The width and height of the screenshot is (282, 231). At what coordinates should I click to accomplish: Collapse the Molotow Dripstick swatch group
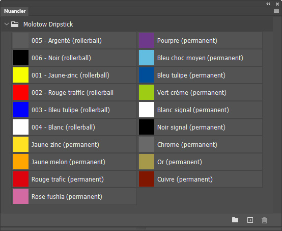pyautogui.click(x=7, y=24)
